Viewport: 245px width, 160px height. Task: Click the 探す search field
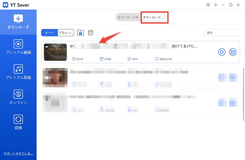tap(222, 33)
